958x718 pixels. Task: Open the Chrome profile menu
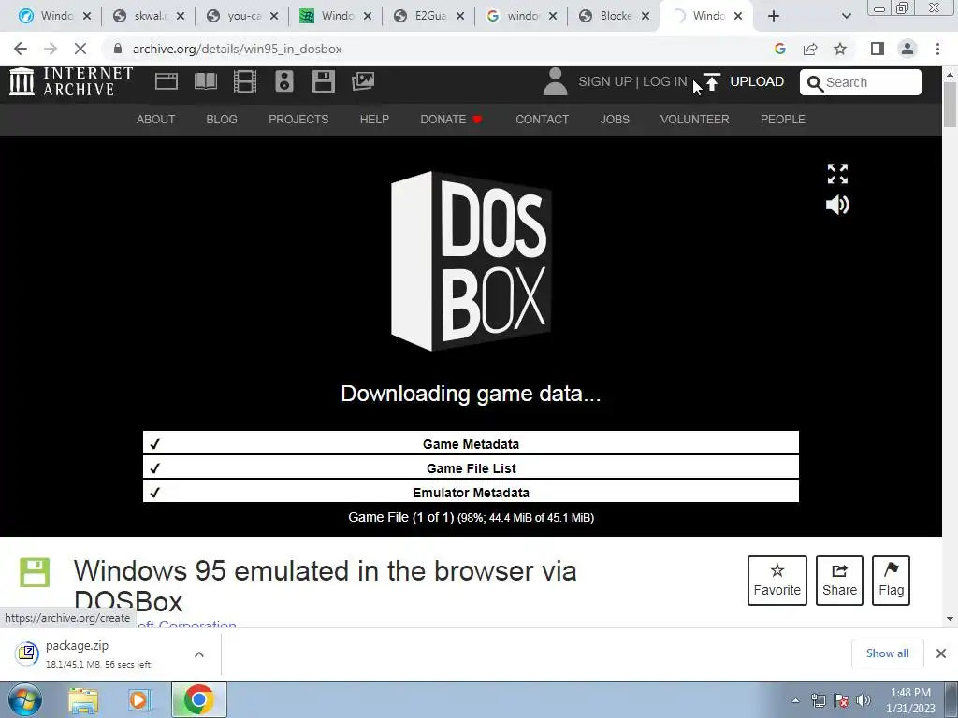pyautogui.click(x=907, y=49)
